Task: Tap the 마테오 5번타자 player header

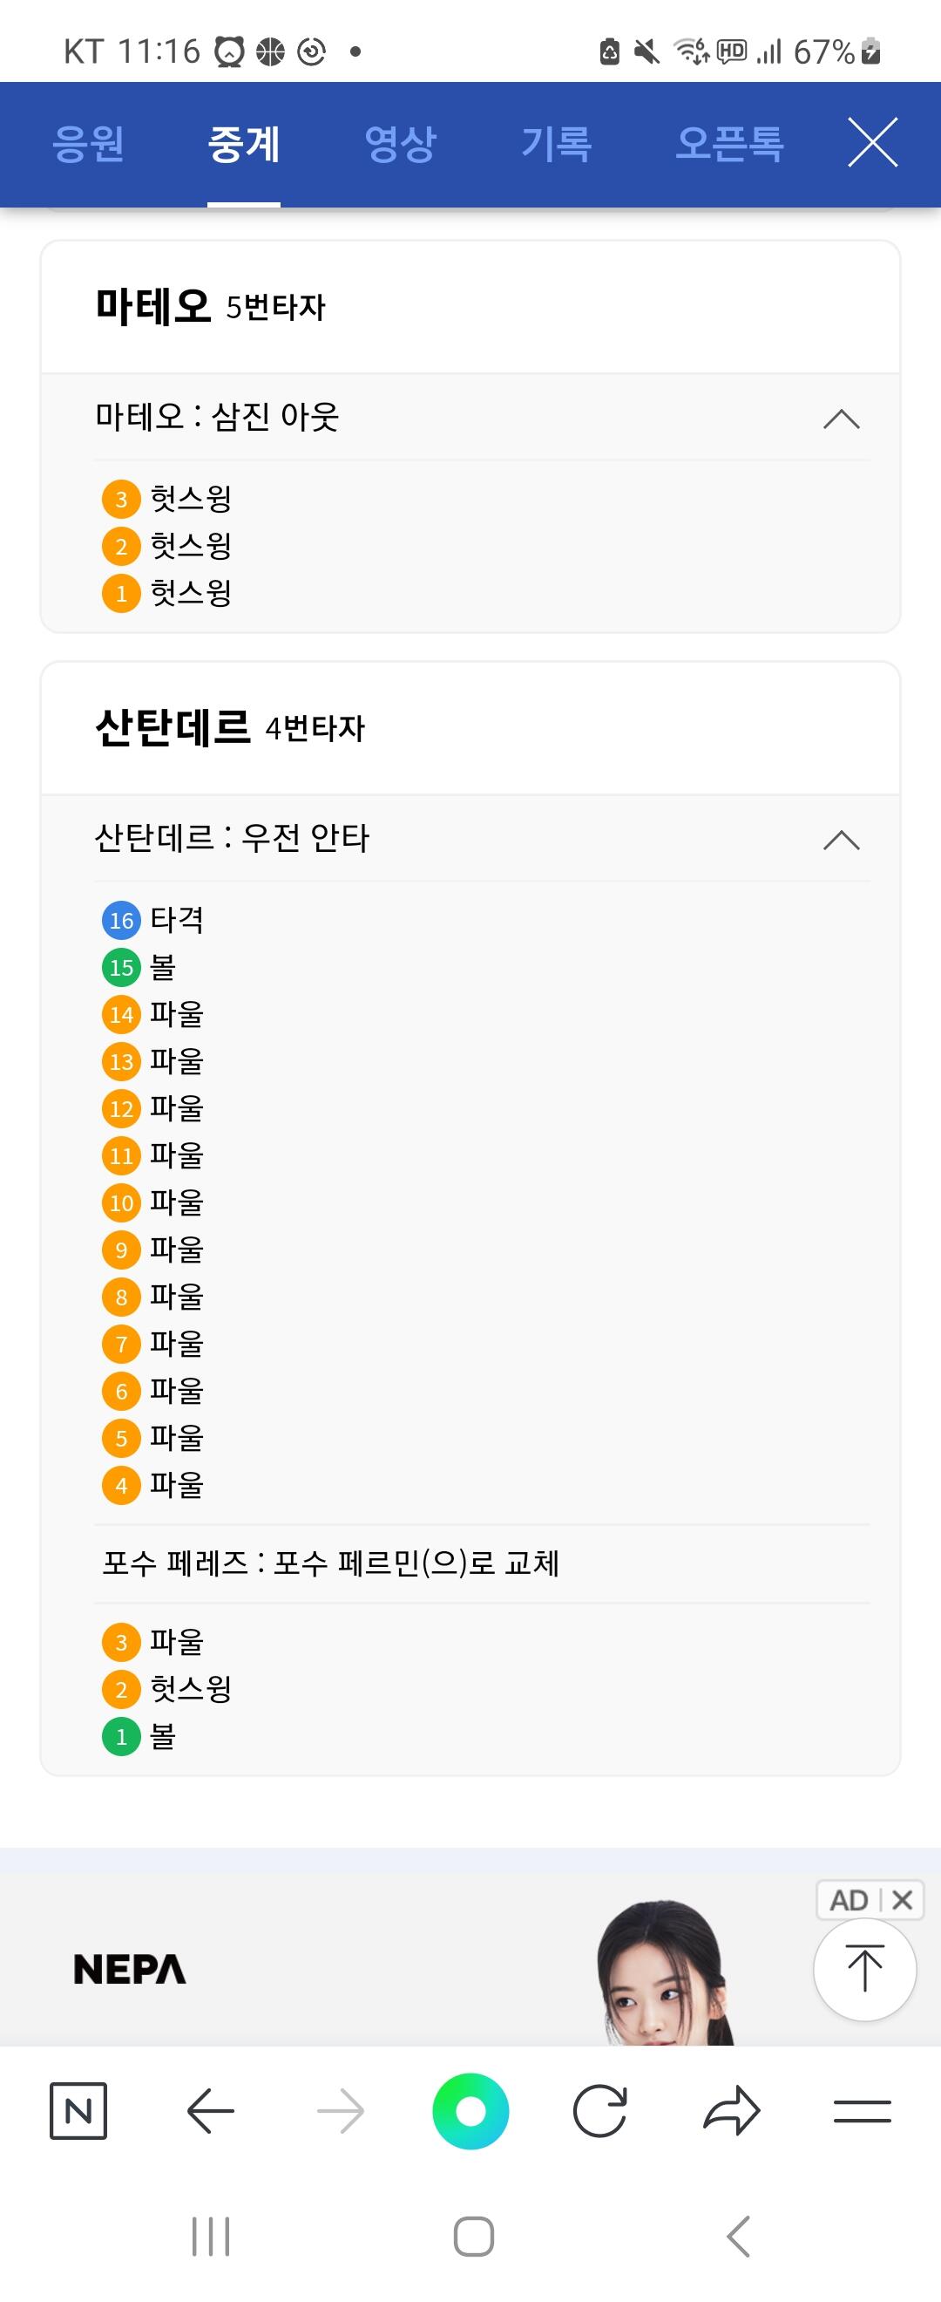Action: [x=211, y=308]
